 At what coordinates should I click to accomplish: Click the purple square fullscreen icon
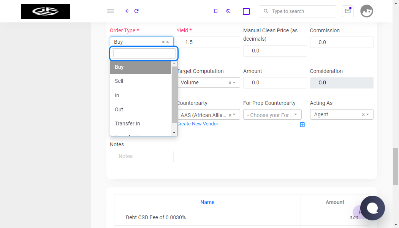(246, 11)
